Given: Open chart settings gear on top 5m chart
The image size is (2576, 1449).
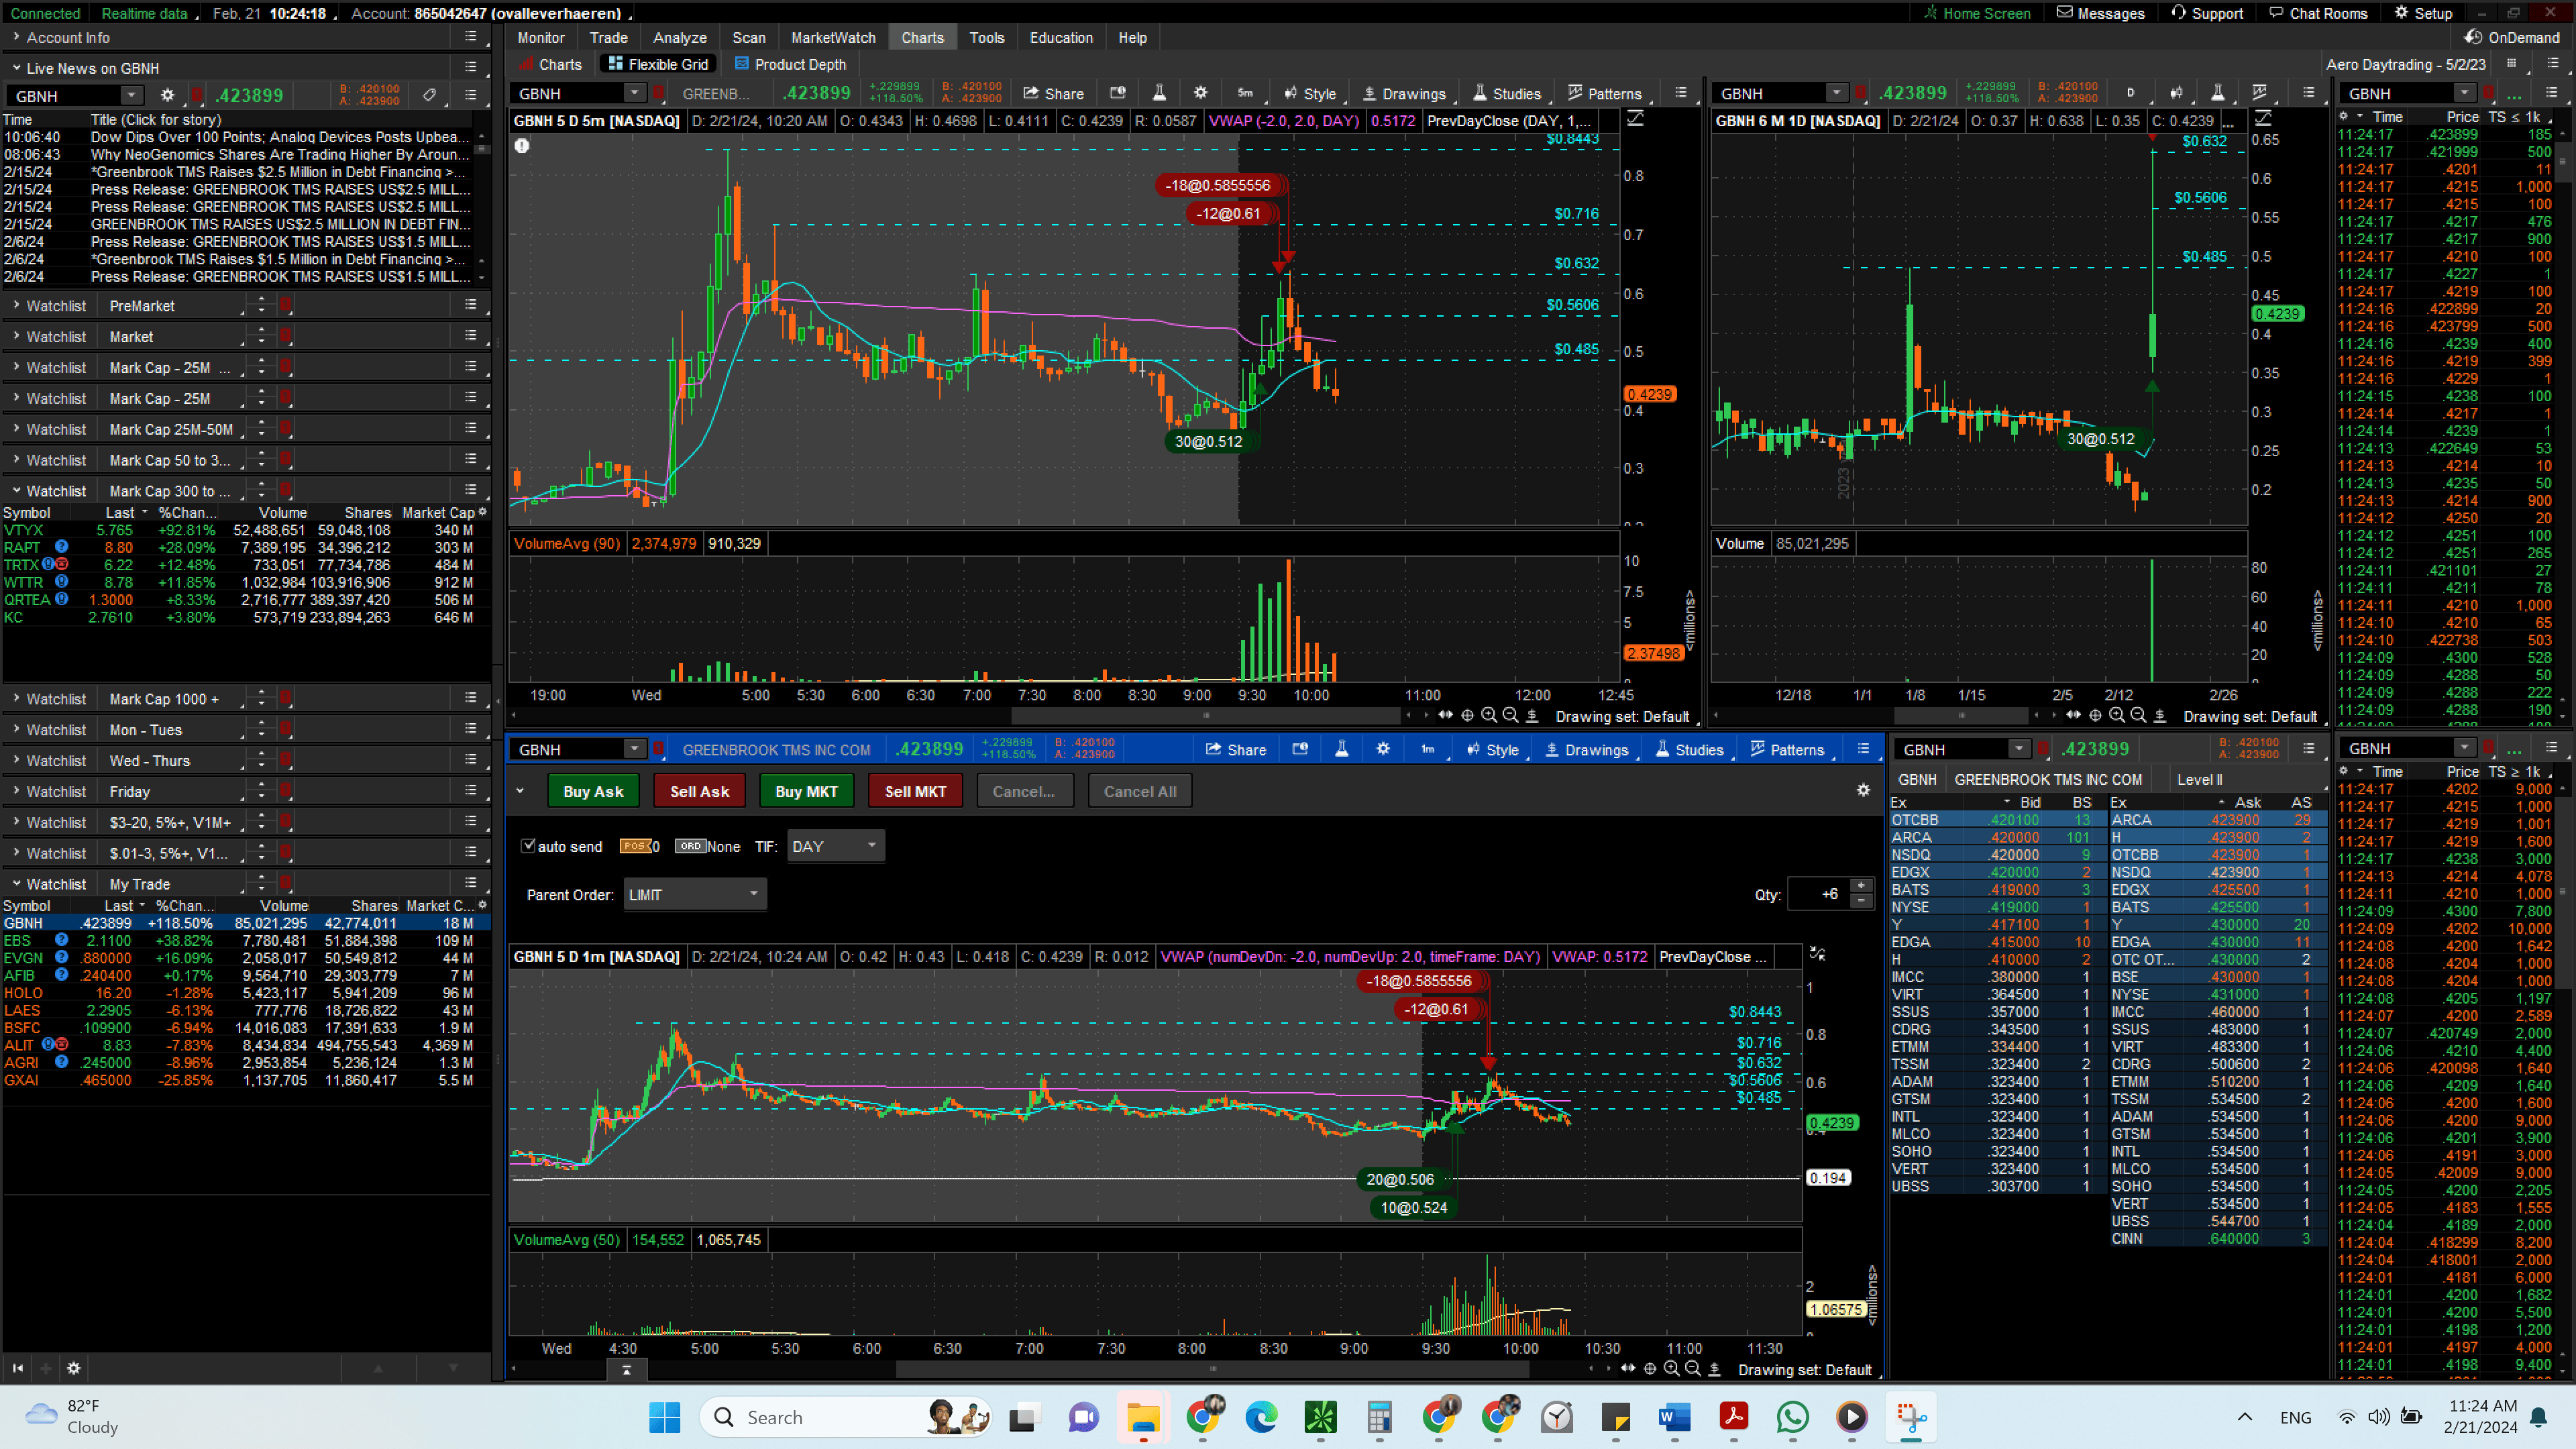Looking at the screenshot, I should 1200,93.
